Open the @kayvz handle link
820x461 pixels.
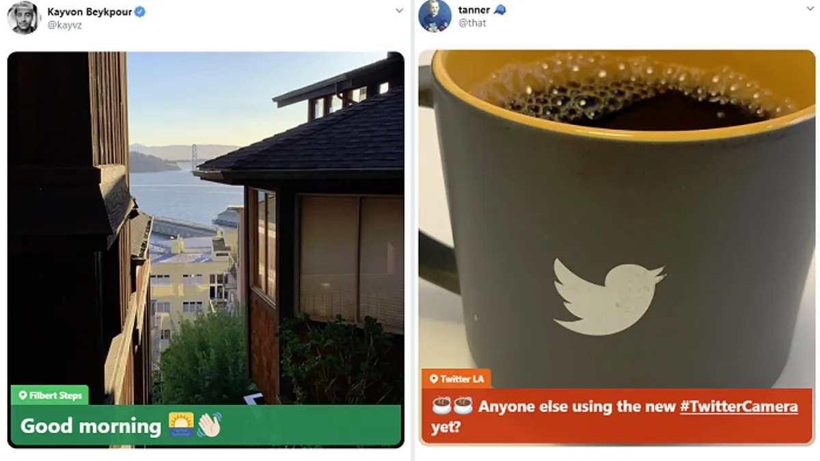64,25
